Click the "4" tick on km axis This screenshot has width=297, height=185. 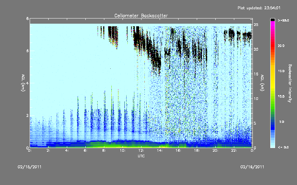[27, 83]
